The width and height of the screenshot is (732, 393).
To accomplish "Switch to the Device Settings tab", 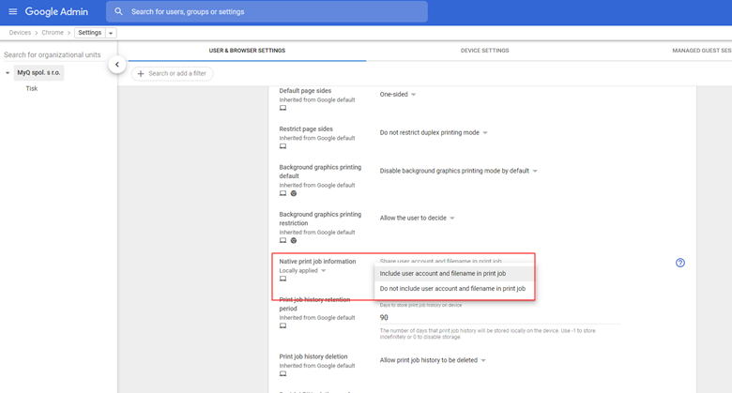I will (484, 51).
